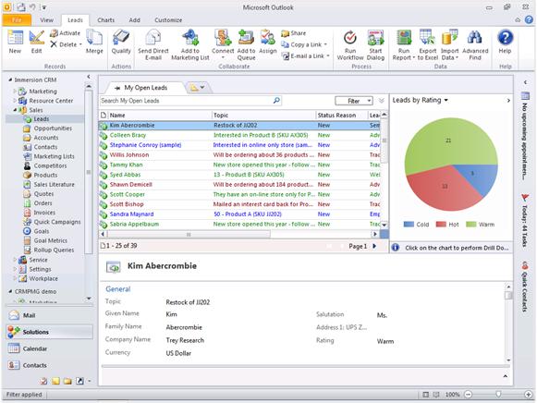Viewport: 537px width, 403px height.
Task: Activate the selected record
Action: point(65,33)
